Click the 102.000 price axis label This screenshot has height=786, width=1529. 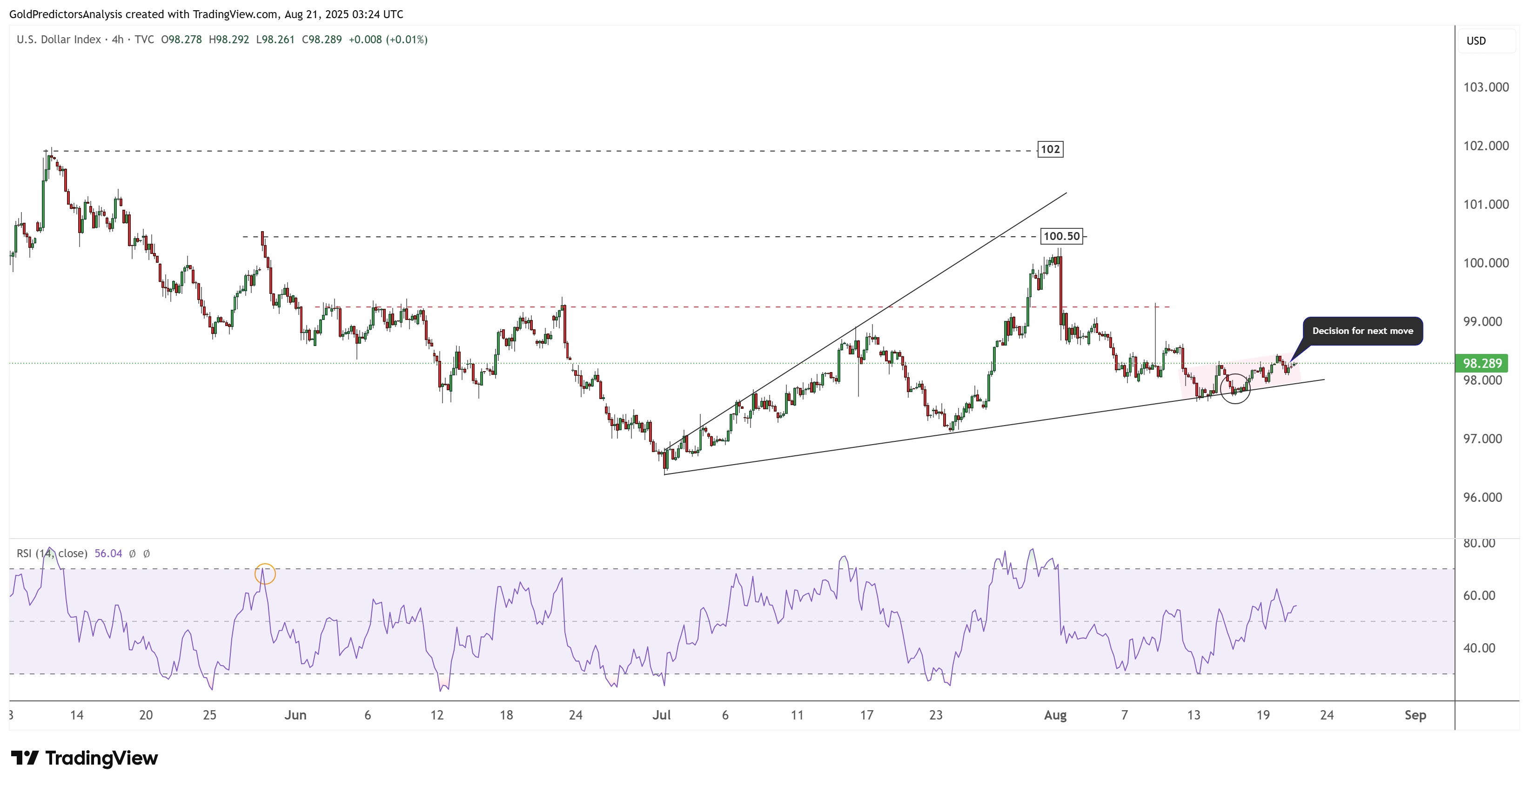[x=1486, y=146]
